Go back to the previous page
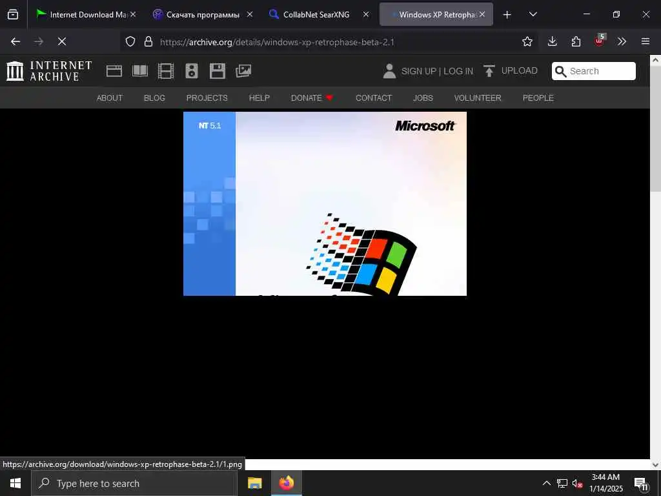Screen dimensions: 661x496 pos(15,41)
